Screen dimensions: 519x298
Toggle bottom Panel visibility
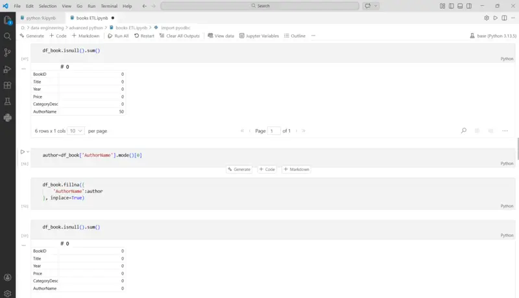(x=460, y=6)
